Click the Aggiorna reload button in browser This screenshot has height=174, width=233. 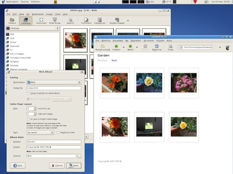[x=157, y=47]
